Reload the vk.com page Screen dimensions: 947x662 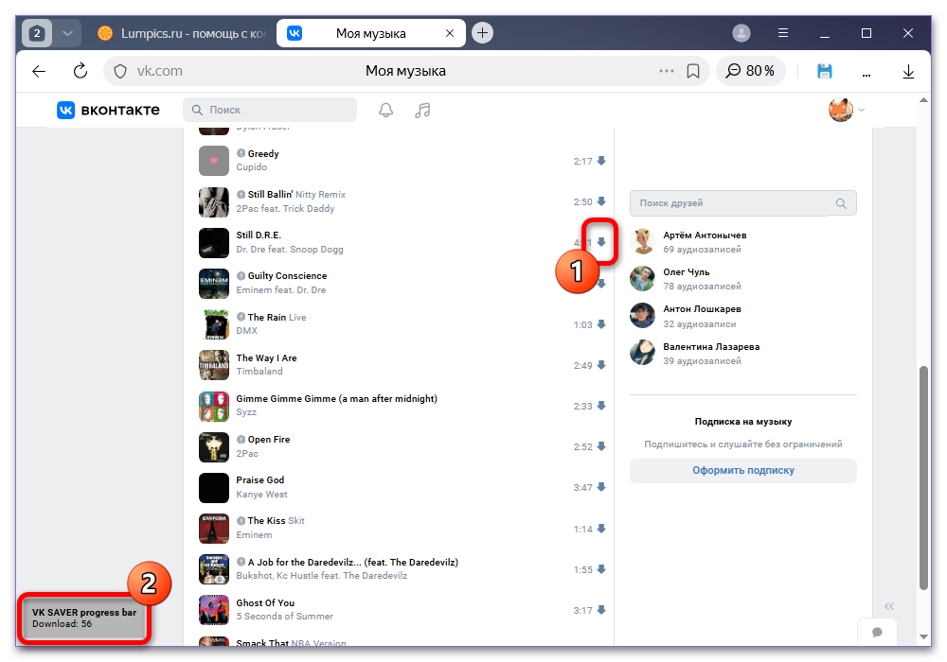[80, 71]
